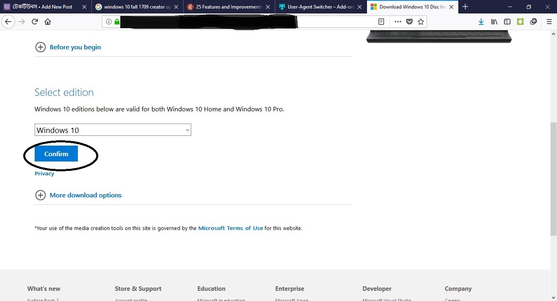Click the plus icon beside More download options
Screen dimensions: 557x301
click(x=40, y=195)
